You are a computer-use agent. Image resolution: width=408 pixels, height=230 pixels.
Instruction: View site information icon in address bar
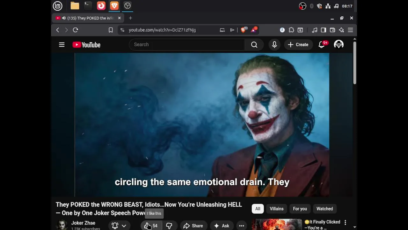122,30
